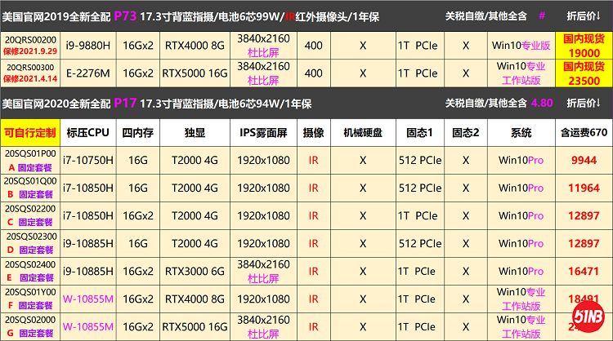Click the price 11964
The image size is (613, 341).
point(582,188)
